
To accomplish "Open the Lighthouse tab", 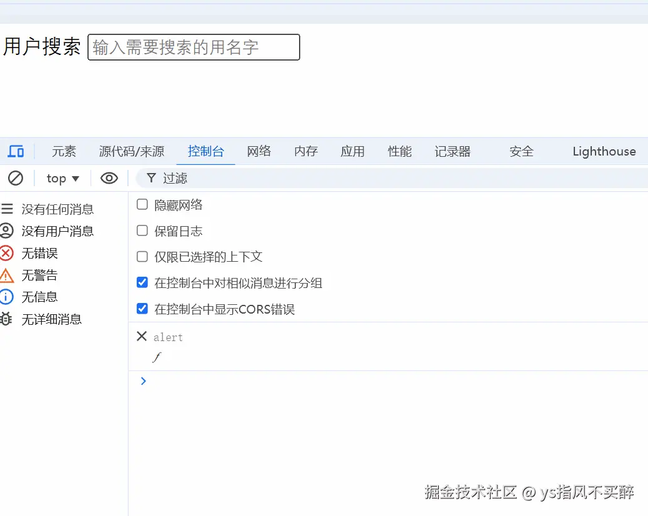I will pyautogui.click(x=603, y=151).
